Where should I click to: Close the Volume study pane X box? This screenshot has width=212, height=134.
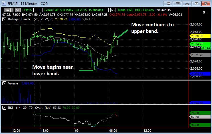click(x=4, y=83)
